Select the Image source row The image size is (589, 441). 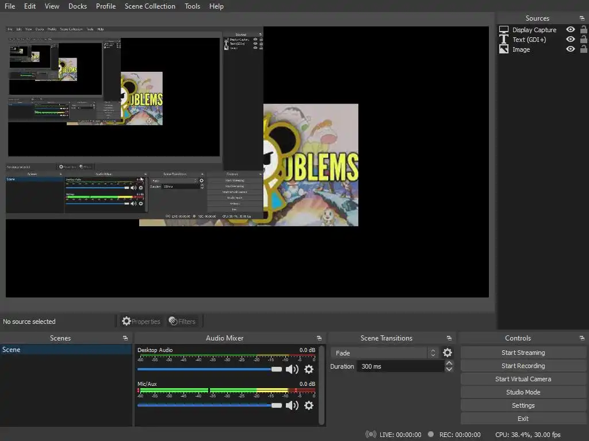543,49
